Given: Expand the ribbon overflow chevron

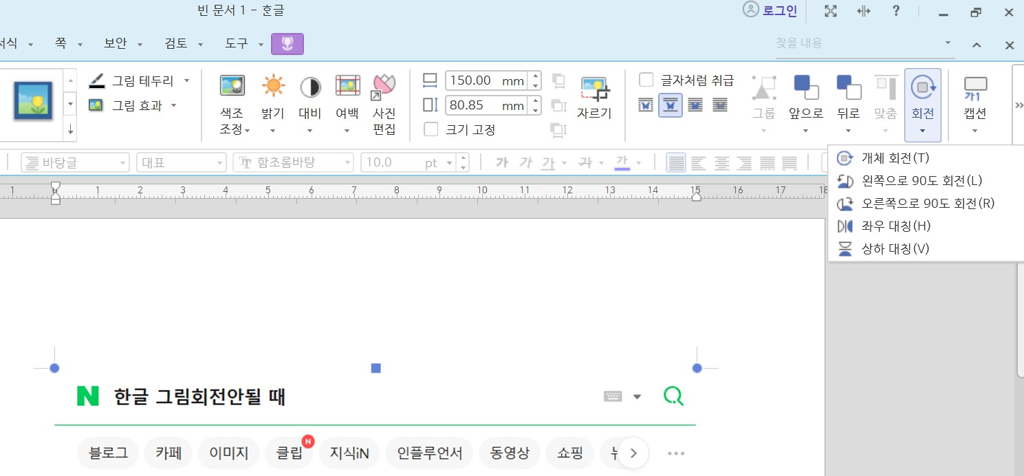Looking at the screenshot, I should tap(1019, 105).
